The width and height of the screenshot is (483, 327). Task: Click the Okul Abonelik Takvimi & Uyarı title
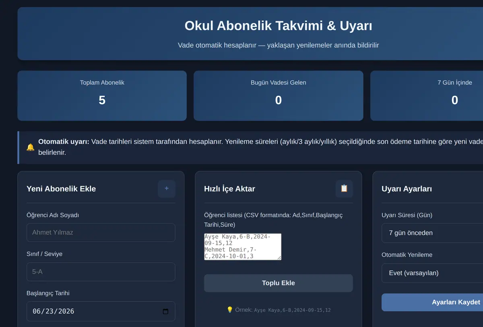pyautogui.click(x=279, y=26)
